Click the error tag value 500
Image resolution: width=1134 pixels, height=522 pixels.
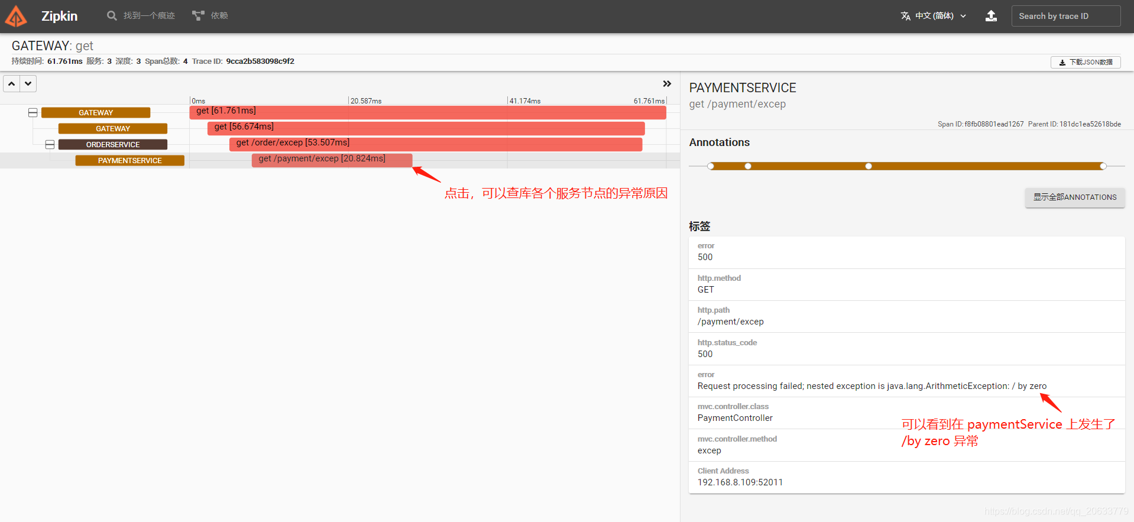point(705,257)
